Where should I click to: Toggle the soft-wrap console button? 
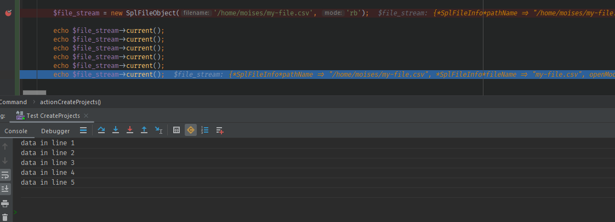click(x=5, y=175)
